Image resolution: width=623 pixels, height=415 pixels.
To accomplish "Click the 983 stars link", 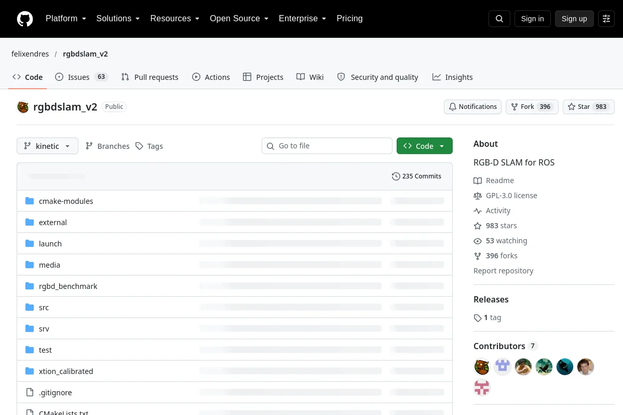I will (x=495, y=226).
